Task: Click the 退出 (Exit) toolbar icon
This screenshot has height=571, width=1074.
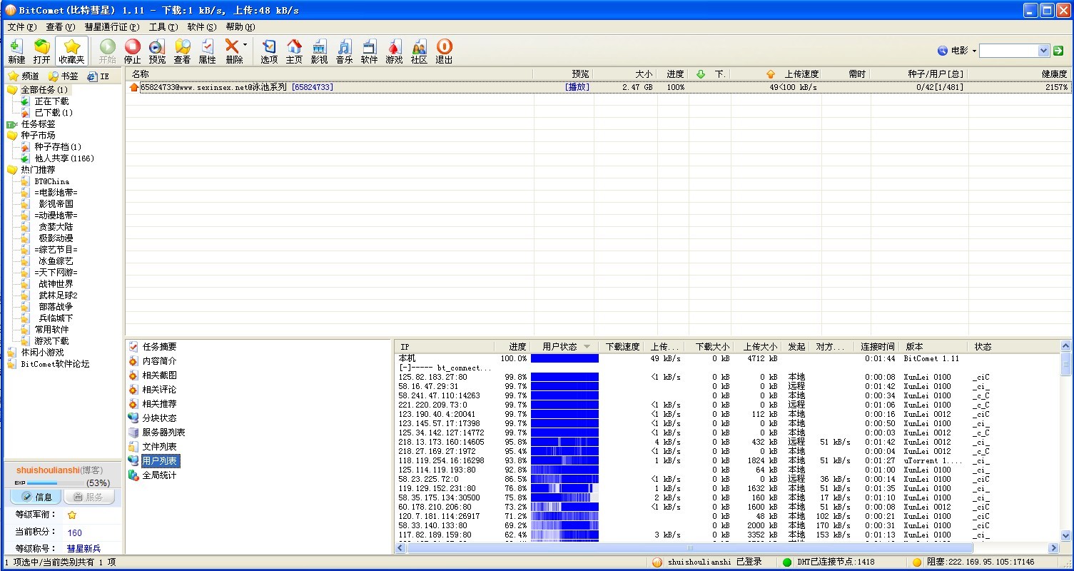Action: pos(444,51)
